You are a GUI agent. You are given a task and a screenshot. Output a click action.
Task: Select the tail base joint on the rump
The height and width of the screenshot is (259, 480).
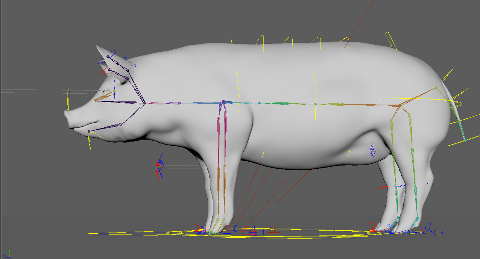[x=436, y=88]
